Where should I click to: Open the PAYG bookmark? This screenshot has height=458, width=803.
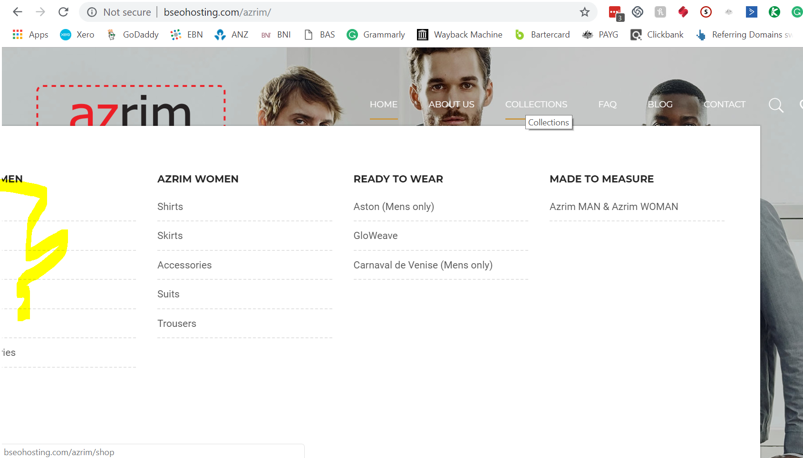600,35
